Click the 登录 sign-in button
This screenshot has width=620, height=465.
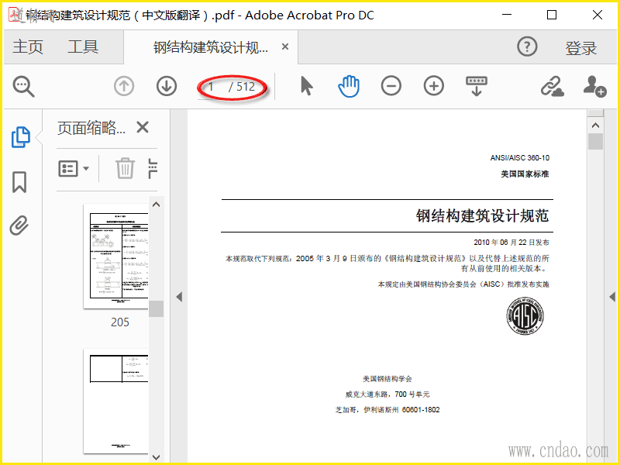tap(580, 48)
